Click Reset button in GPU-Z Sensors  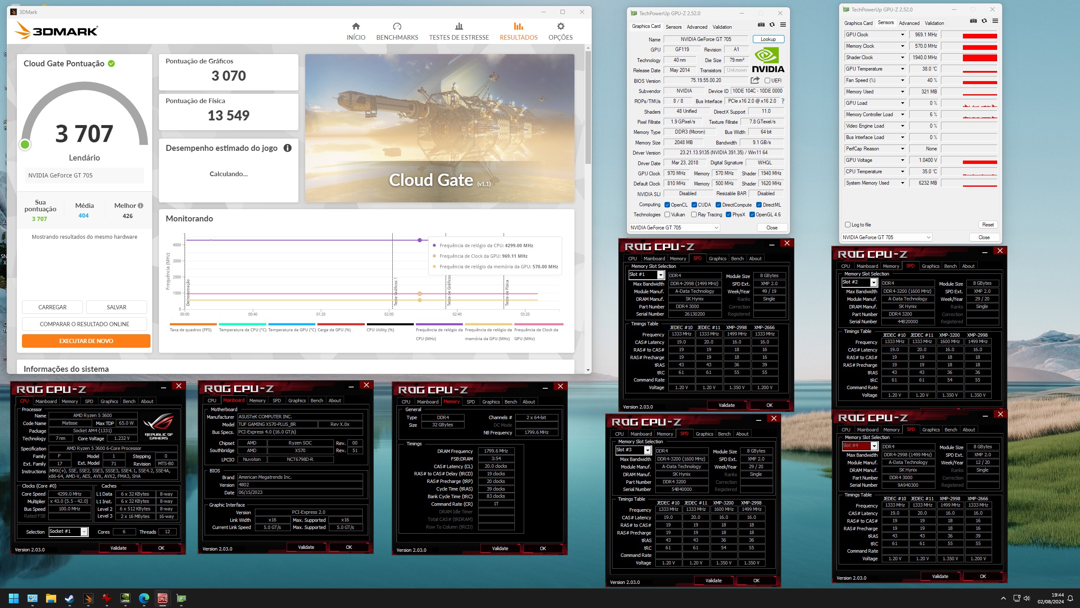pyautogui.click(x=988, y=225)
